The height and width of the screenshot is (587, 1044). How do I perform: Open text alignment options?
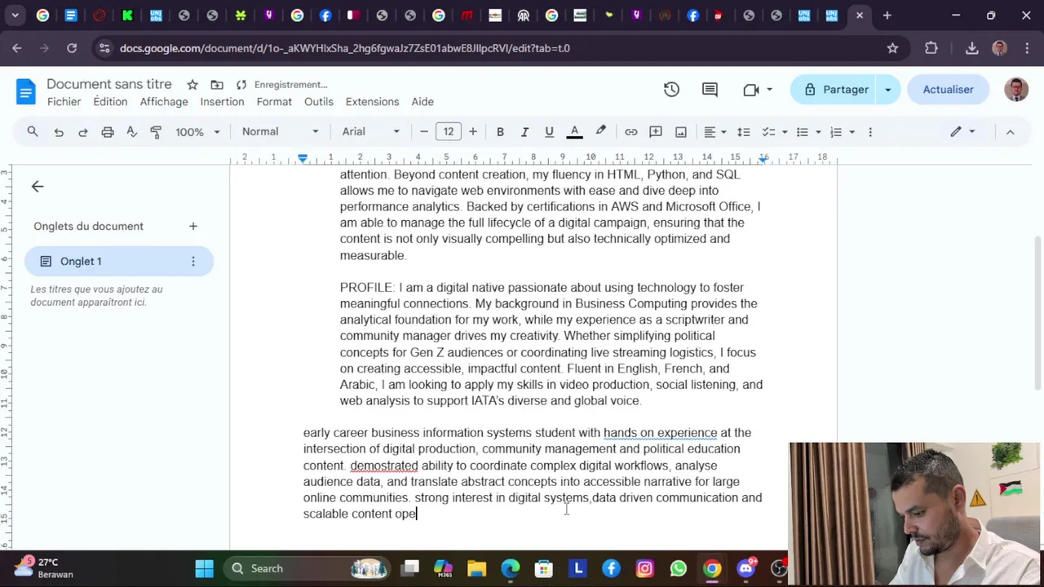pyautogui.click(x=714, y=131)
